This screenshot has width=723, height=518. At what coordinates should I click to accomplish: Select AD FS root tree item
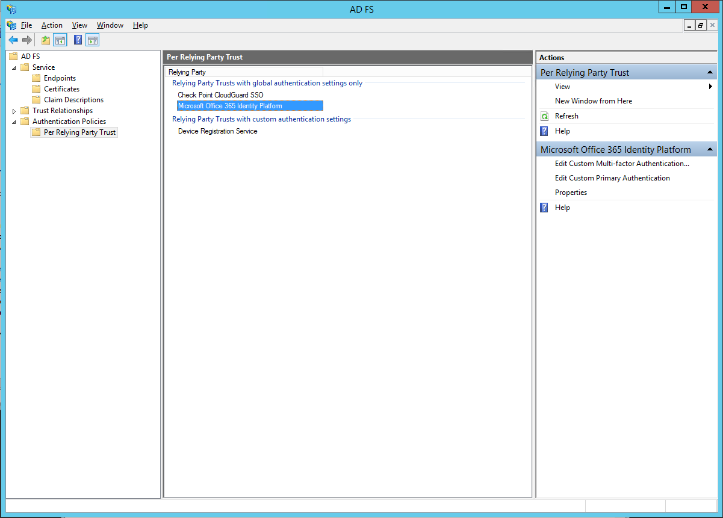click(30, 57)
